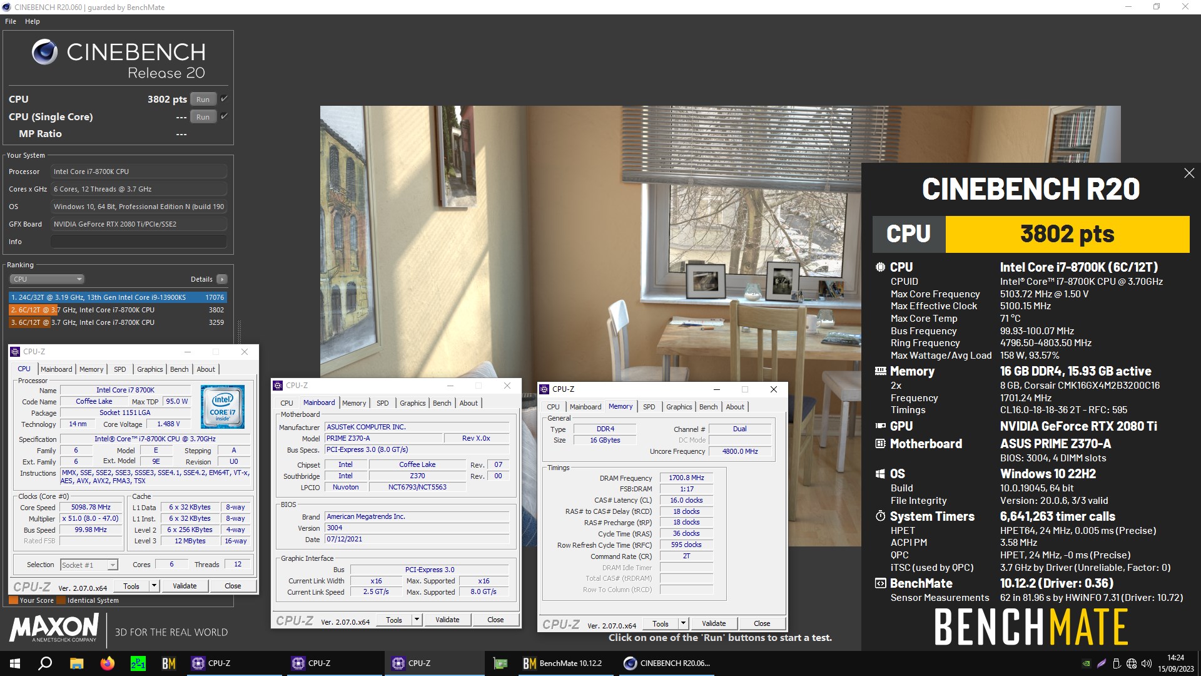Click the Processor field showing Intel Core i7-8700K
This screenshot has height=676, width=1201.
[139, 172]
